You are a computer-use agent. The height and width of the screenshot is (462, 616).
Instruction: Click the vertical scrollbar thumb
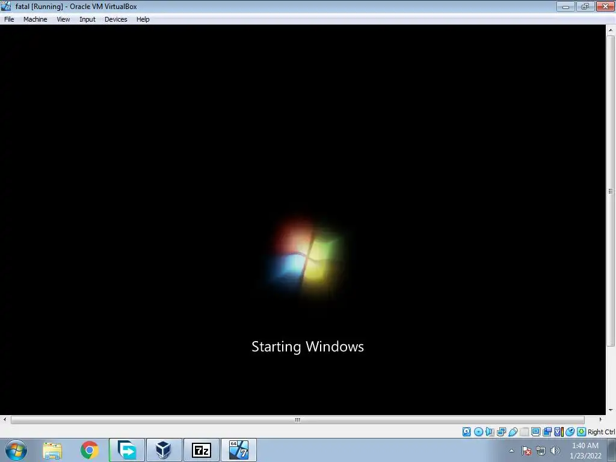611,191
